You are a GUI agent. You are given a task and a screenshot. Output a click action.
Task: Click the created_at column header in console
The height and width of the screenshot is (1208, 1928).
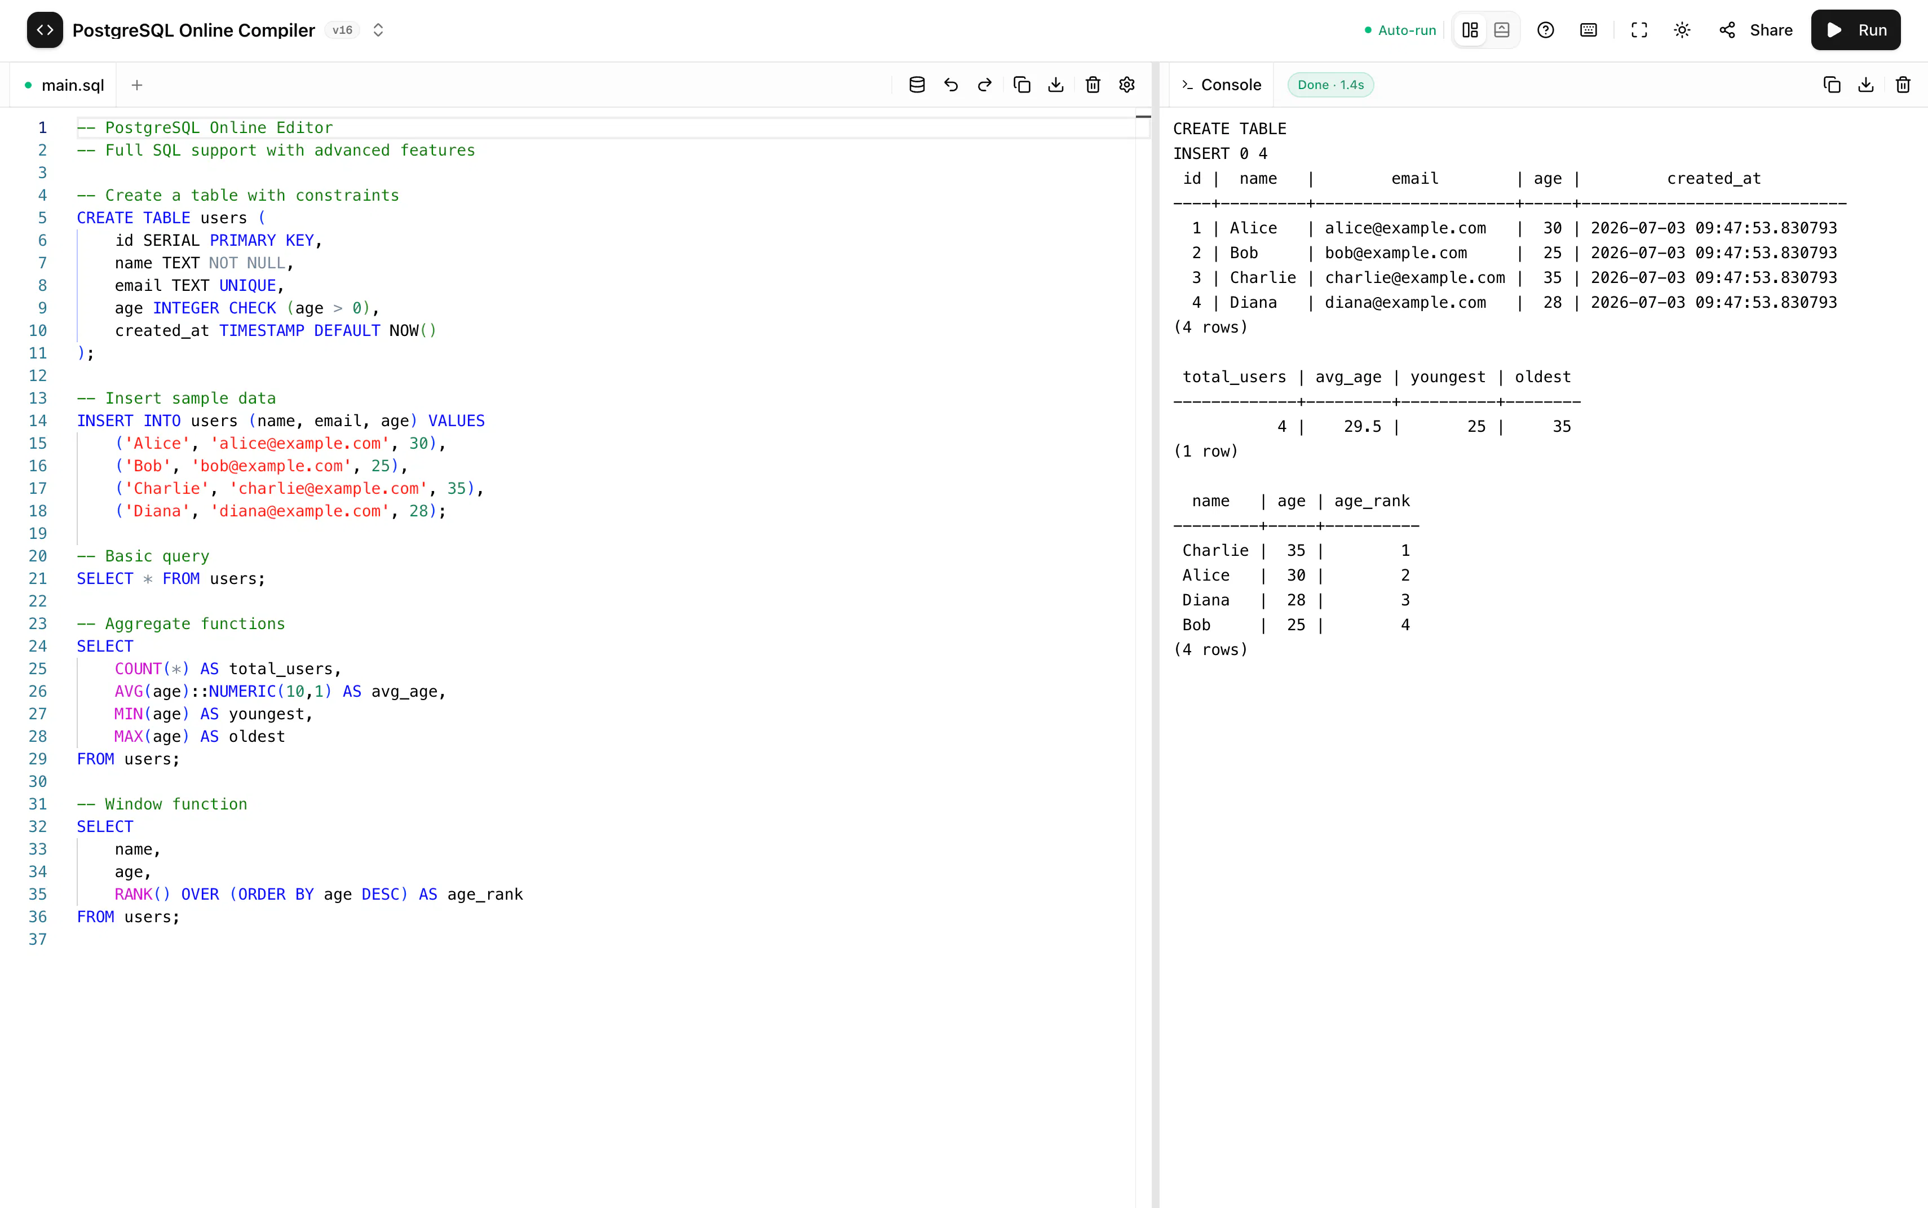(1714, 178)
